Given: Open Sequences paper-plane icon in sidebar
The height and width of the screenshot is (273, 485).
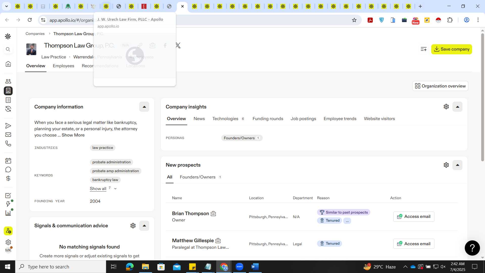Looking at the screenshot, I should tap(8, 126).
